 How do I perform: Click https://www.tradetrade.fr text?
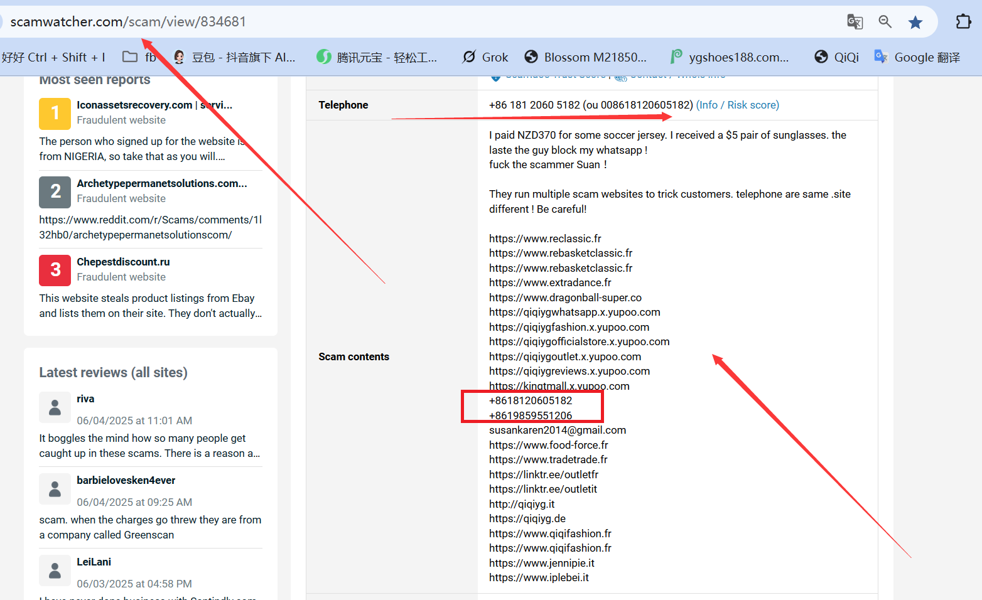point(548,459)
